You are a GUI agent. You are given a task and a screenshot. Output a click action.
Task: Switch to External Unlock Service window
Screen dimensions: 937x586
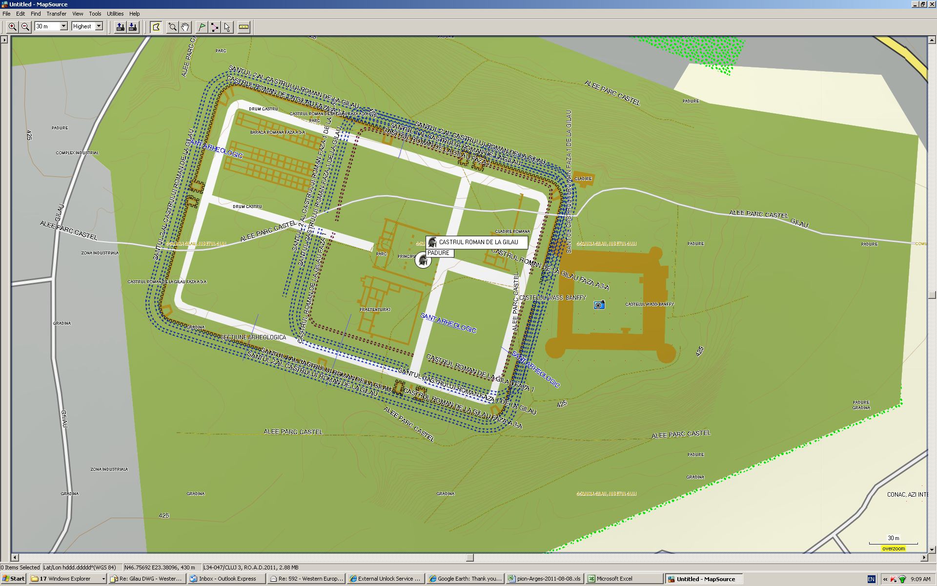(385, 579)
